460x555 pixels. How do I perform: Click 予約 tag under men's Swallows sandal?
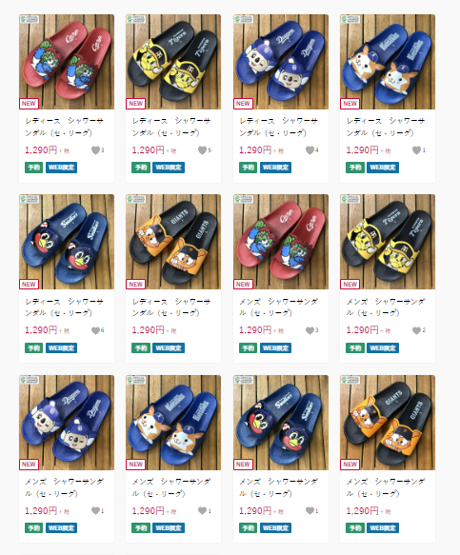point(248,527)
